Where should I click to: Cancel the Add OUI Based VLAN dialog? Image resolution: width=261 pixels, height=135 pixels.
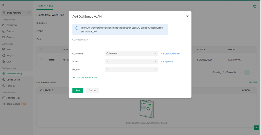coord(93,90)
